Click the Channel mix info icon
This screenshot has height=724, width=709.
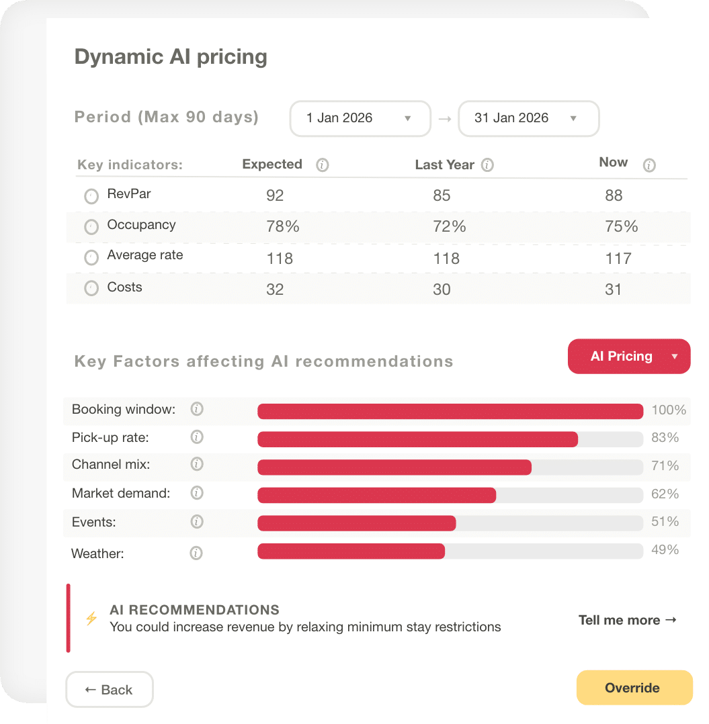click(197, 464)
